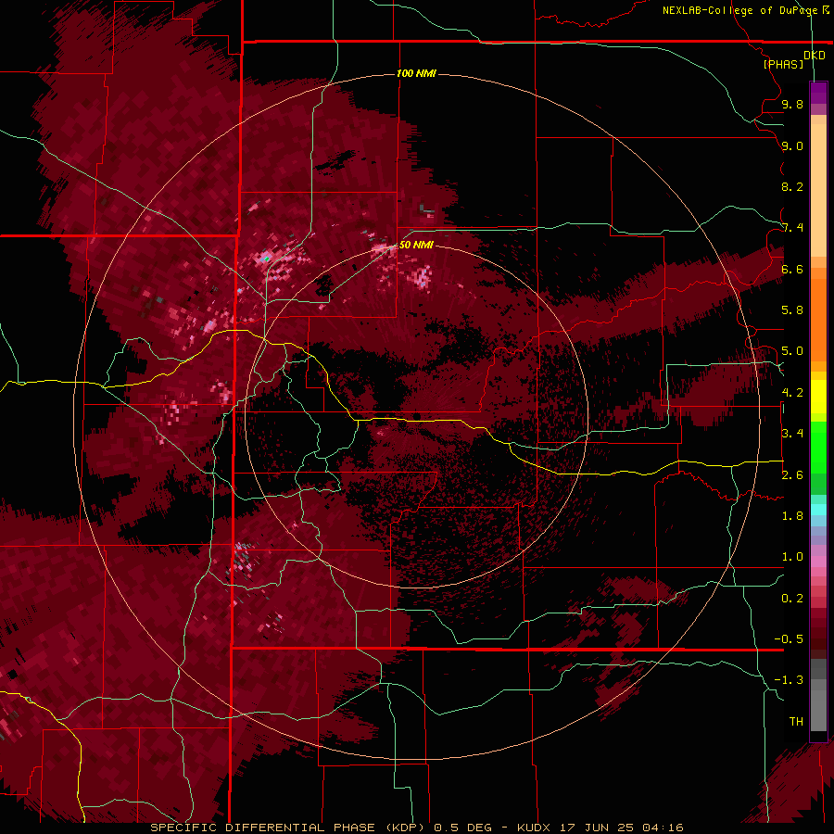Click the 9.0 value on the color scale
This screenshot has height=834, width=834.
pyautogui.click(x=792, y=145)
